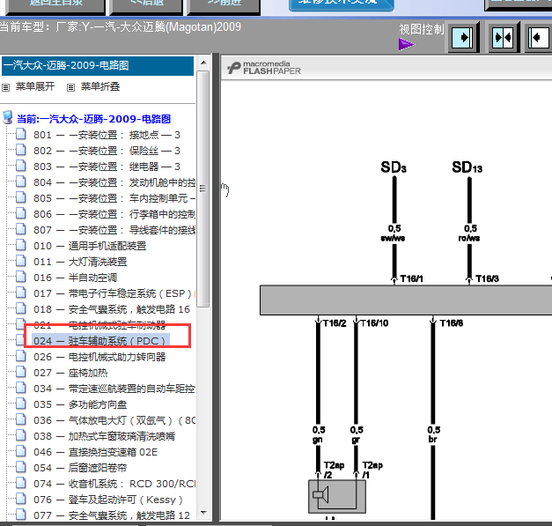Click the page icon beside 046 直接换挡变速箱 02E
The width and height of the screenshot is (552, 526).
[21, 451]
